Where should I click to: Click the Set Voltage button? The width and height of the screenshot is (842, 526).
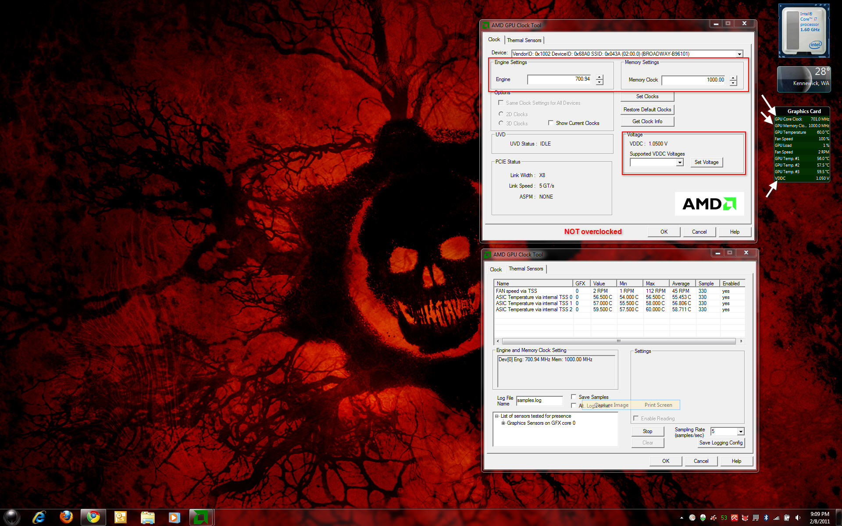[x=706, y=162]
